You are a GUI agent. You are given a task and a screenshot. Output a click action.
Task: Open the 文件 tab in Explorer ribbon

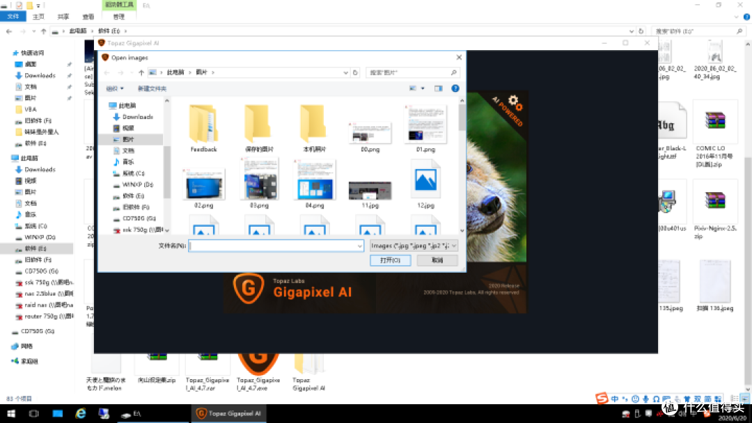click(13, 17)
